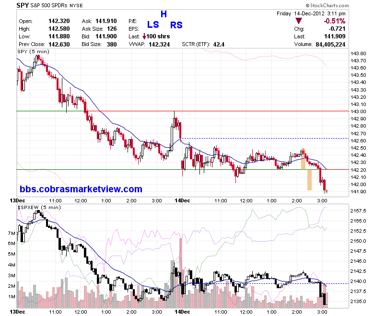
Task: Click the 100 shrs last trade size
Action: click(x=158, y=36)
